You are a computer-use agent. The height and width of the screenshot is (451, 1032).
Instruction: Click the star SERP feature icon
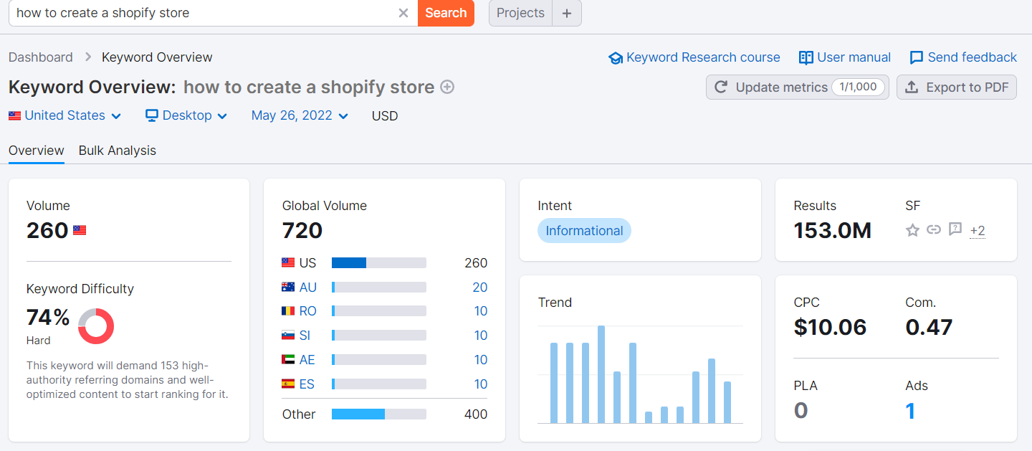click(912, 230)
